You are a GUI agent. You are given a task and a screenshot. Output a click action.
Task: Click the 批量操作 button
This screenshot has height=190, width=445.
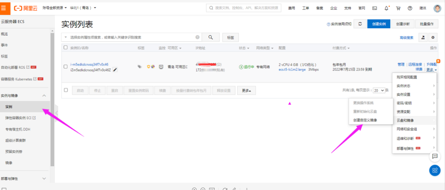click(x=427, y=24)
